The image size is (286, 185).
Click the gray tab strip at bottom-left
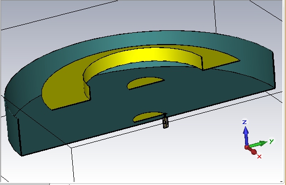coord(25,184)
